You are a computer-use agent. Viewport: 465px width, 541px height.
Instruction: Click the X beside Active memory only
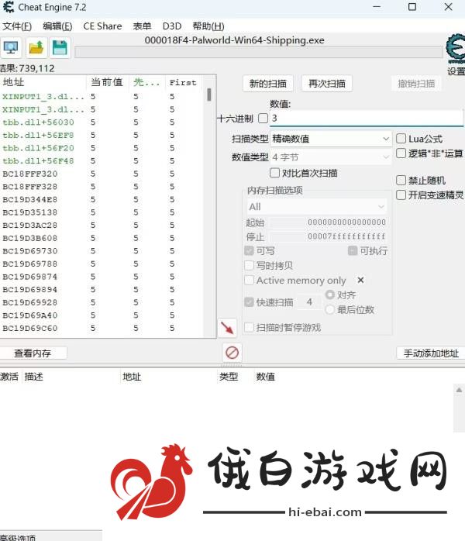(x=360, y=280)
